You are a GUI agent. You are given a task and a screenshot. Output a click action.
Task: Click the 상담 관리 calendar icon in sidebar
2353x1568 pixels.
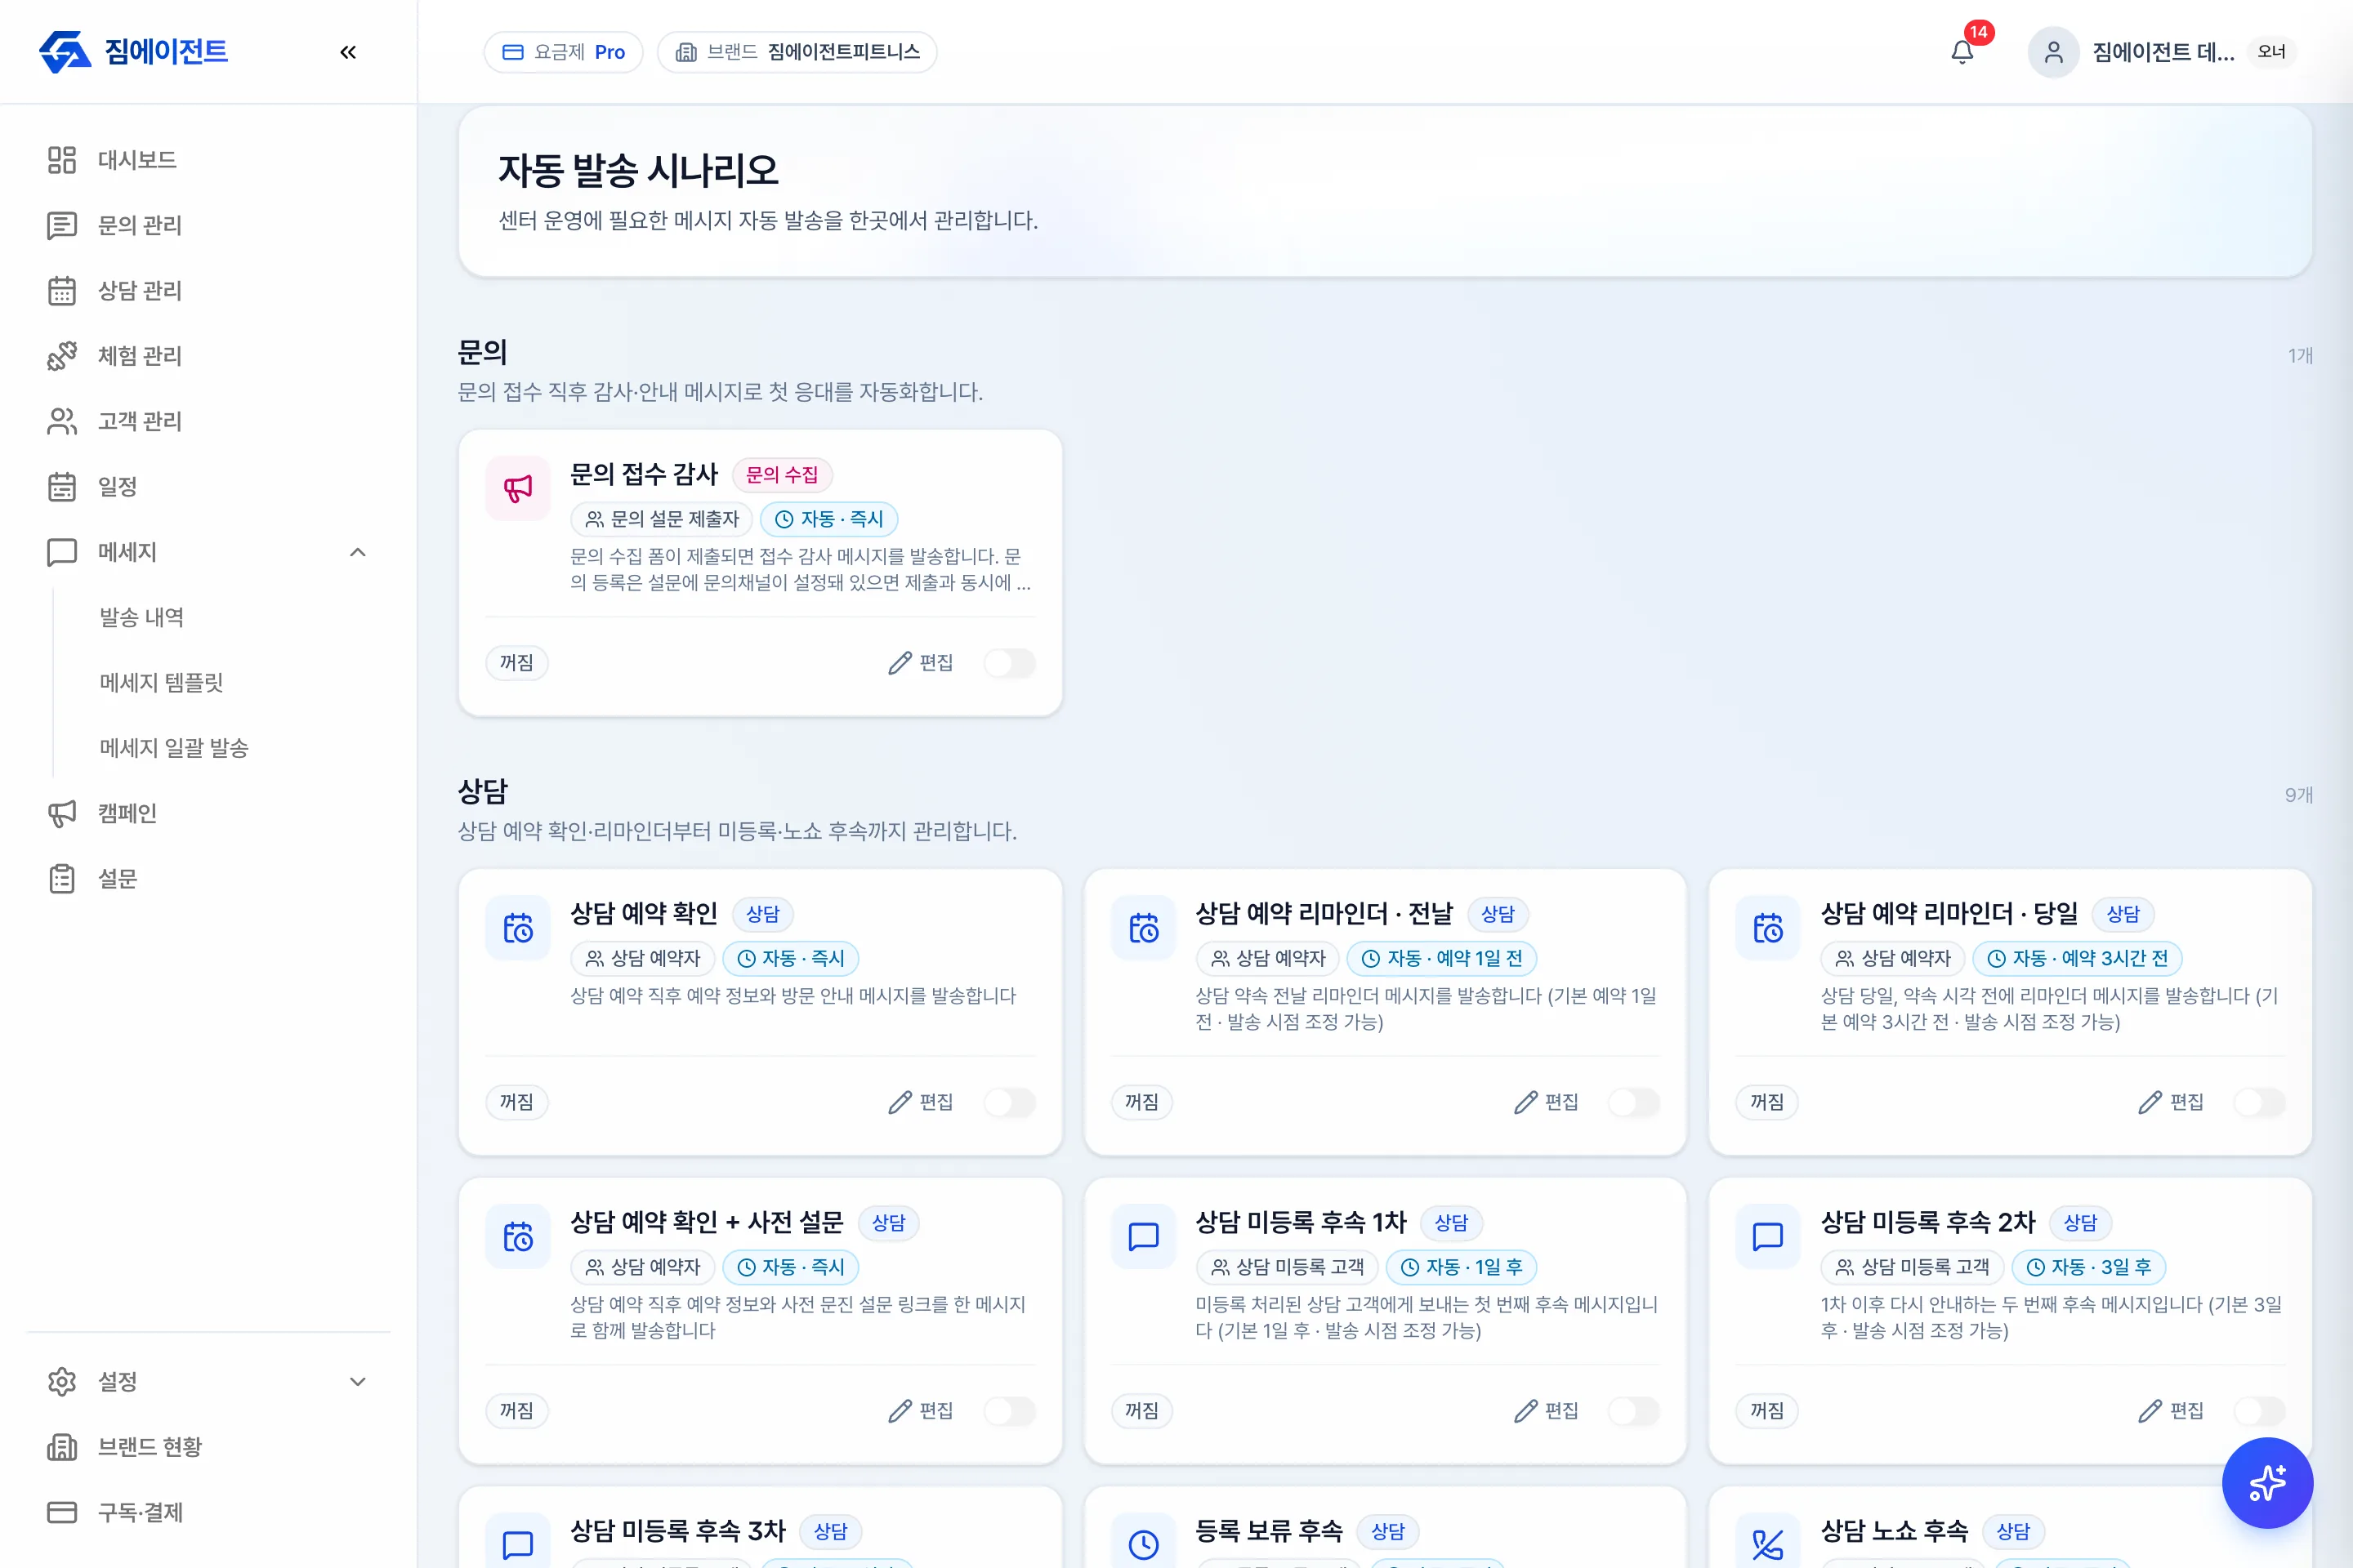click(62, 291)
